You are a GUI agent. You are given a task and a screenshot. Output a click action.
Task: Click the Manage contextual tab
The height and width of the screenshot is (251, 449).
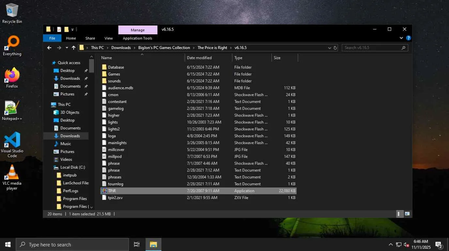(x=138, y=30)
